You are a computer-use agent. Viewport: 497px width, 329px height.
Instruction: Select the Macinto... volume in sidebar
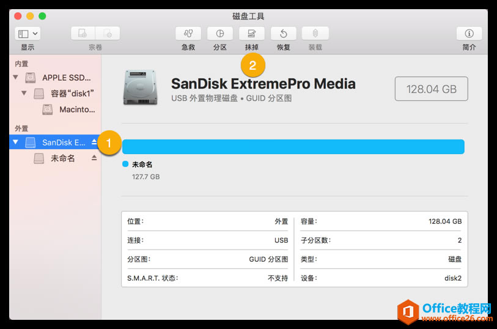[x=77, y=109]
